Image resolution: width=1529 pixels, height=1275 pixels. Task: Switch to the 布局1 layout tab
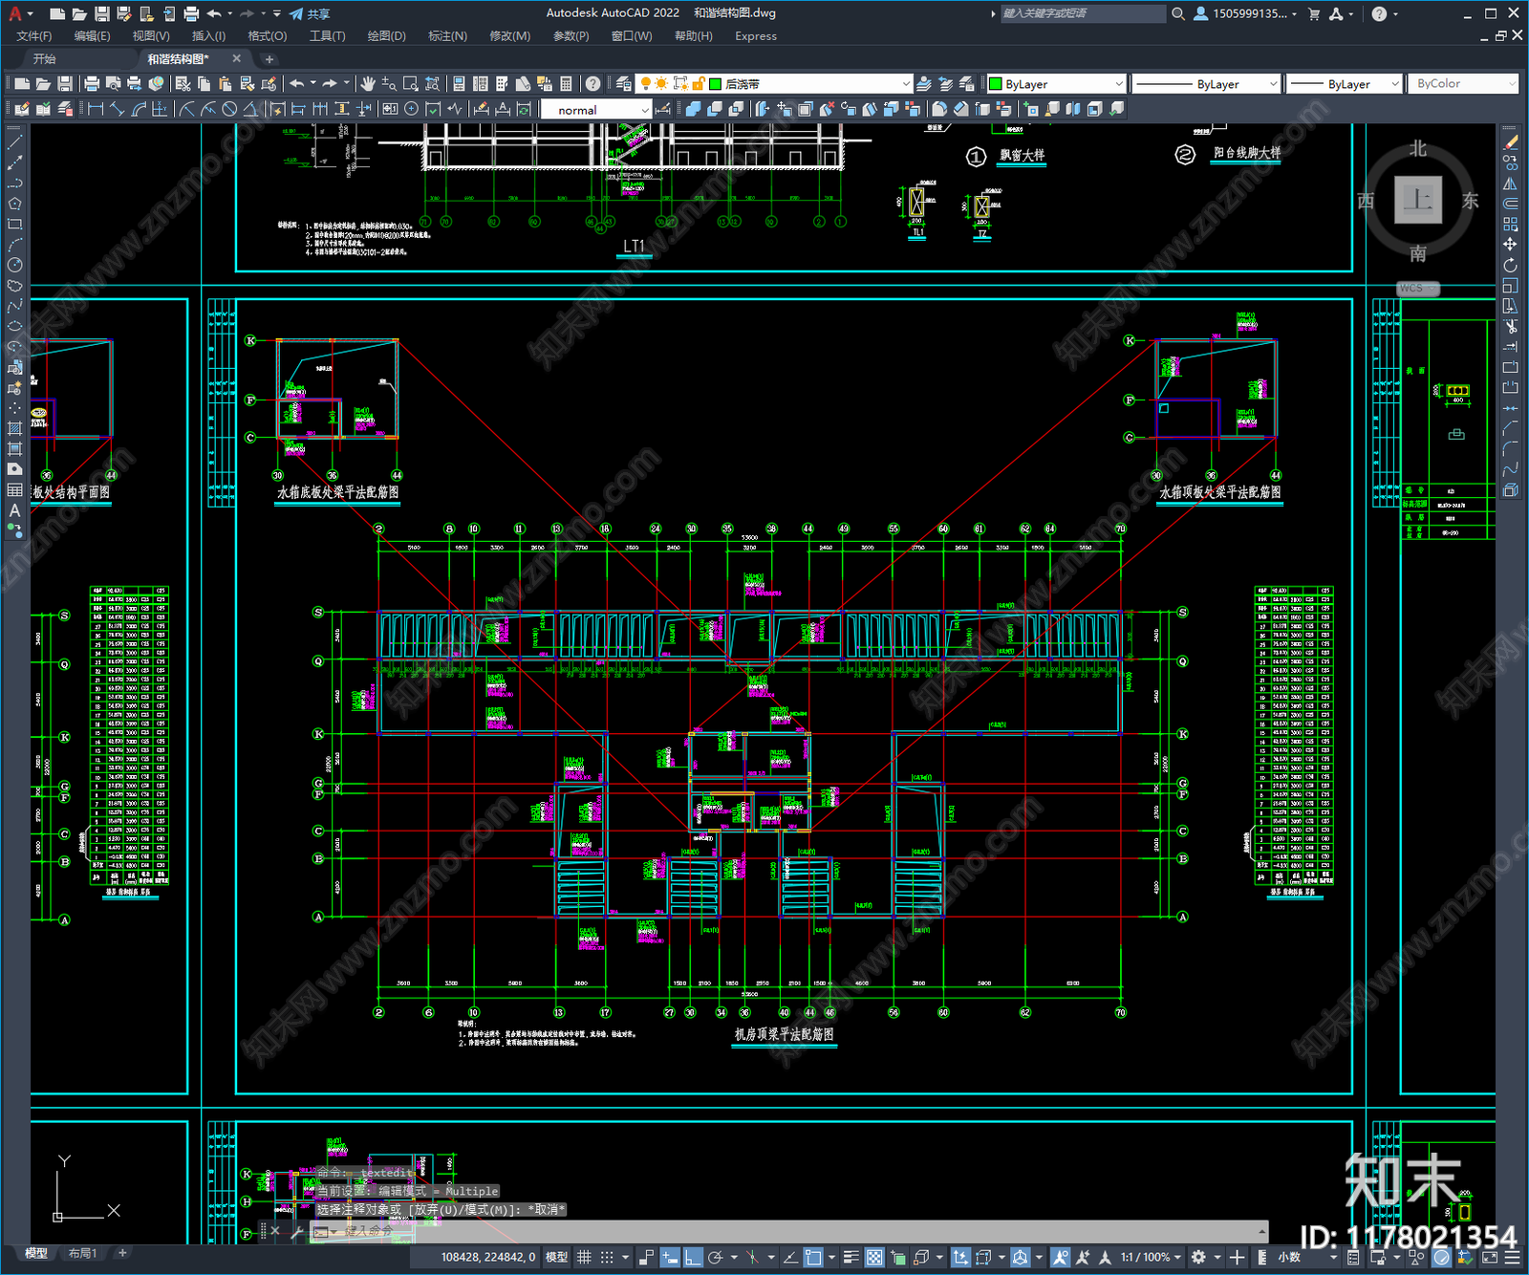(x=82, y=1253)
